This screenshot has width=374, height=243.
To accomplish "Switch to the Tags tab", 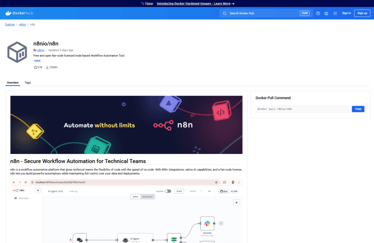I will (28, 83).
